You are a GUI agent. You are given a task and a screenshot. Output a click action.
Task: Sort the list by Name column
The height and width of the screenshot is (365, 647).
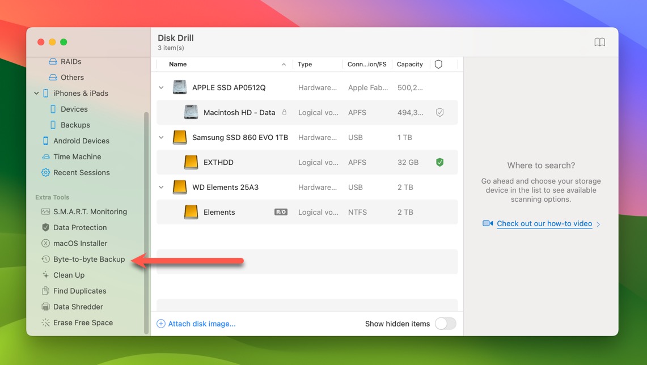178,65
